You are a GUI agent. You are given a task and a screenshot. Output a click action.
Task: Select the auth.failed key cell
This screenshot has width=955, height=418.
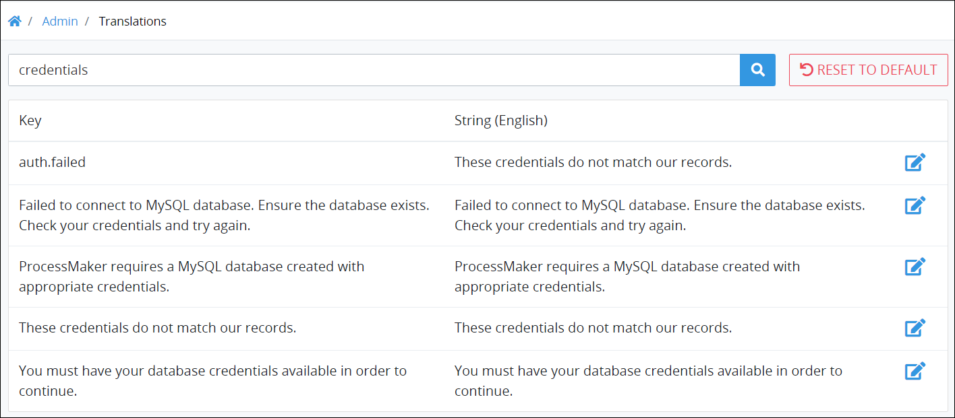click(x=53, y=162)
